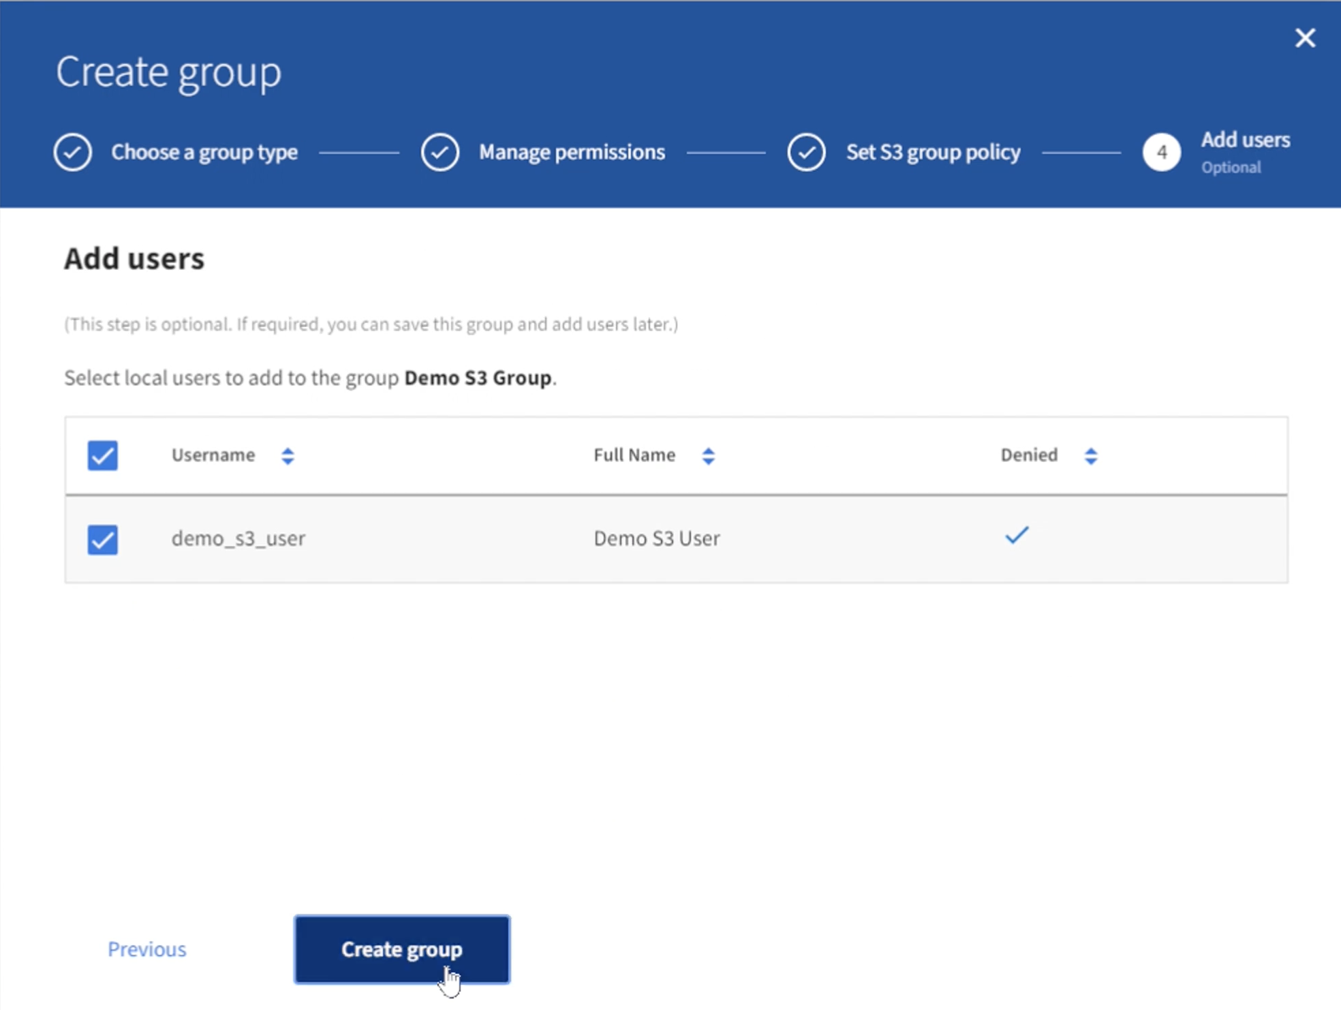
Task: Click the Denied column sort icon
Action: tap(1091, 455)
